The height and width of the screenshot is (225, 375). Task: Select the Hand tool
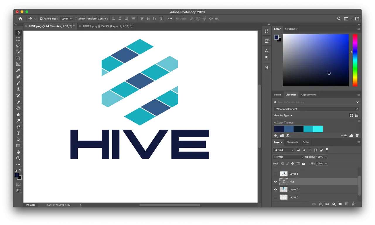18,152
